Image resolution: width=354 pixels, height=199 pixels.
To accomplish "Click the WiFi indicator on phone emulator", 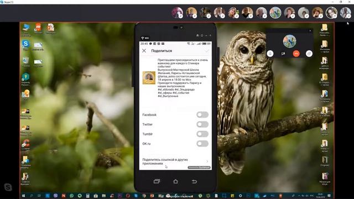I will point(145,38).
